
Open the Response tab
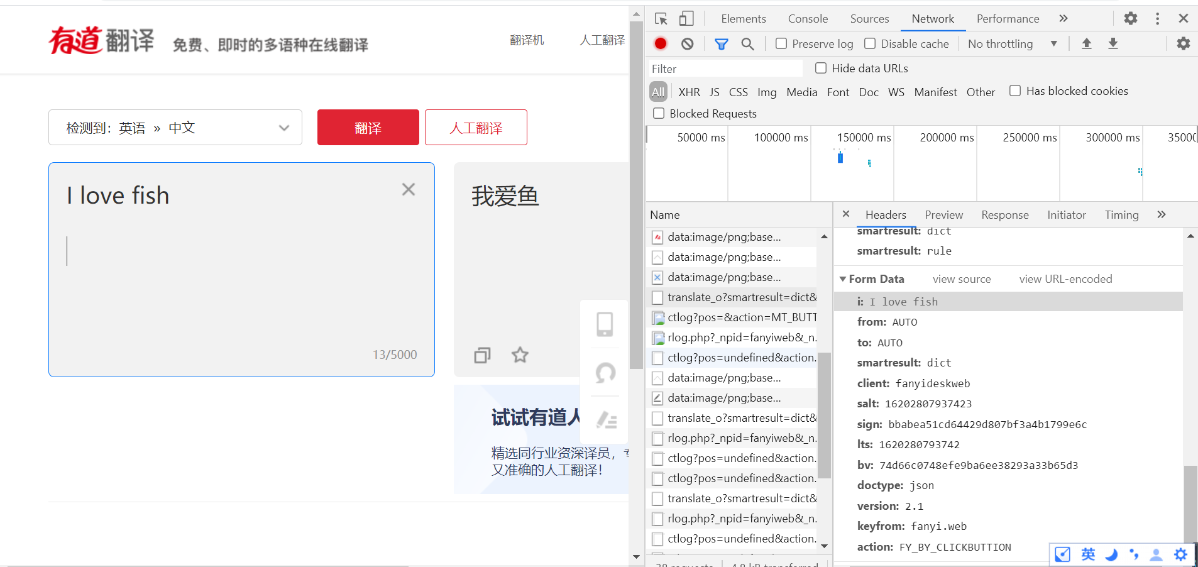1005,215
